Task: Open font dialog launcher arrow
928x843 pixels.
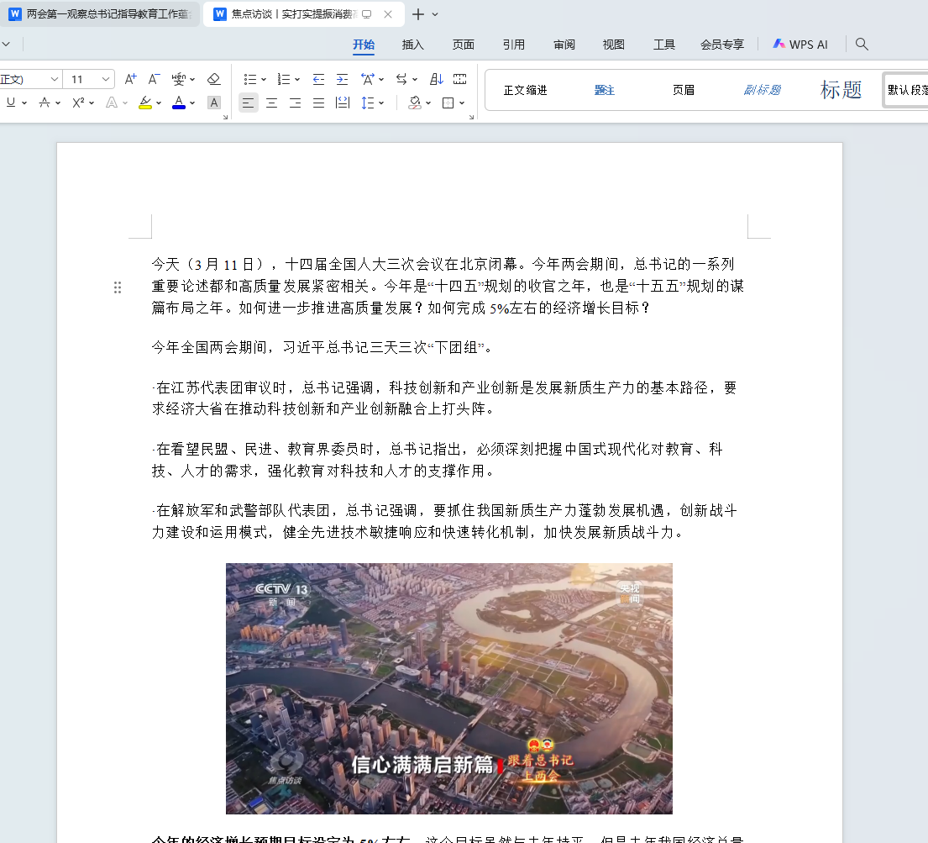Action: pyautogui.click(x=225, y=118)
